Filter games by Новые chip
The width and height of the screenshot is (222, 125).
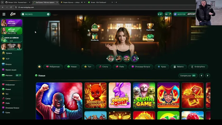pyautogui.click(x=72, y=67)
